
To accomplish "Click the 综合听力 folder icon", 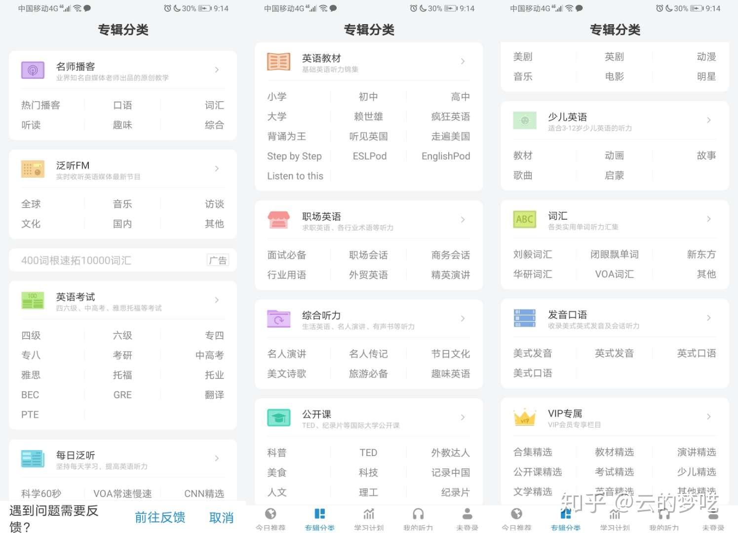I will (x=278, y=318).
